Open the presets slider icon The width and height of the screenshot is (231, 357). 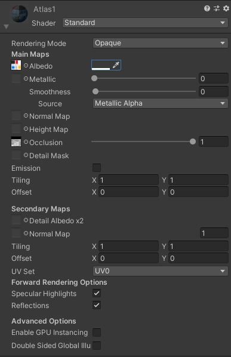click(217, 8)
